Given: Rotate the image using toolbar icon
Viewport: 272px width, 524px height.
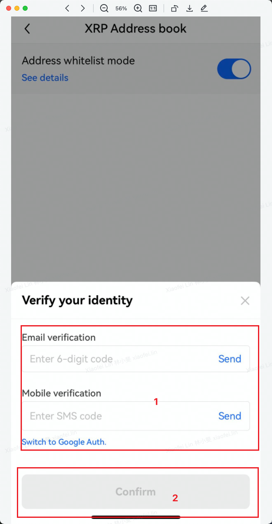Looking at the screenshot, I should tap(174, 8).
